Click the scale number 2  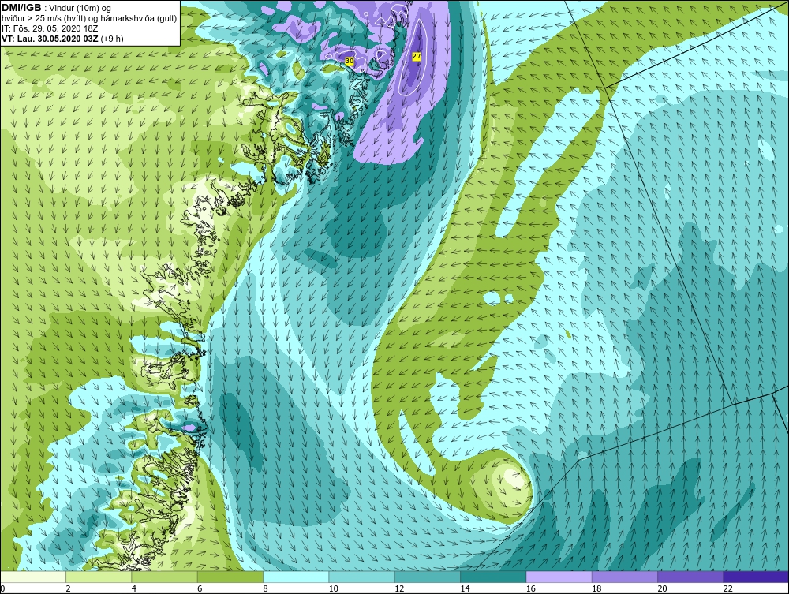(68, 588)
